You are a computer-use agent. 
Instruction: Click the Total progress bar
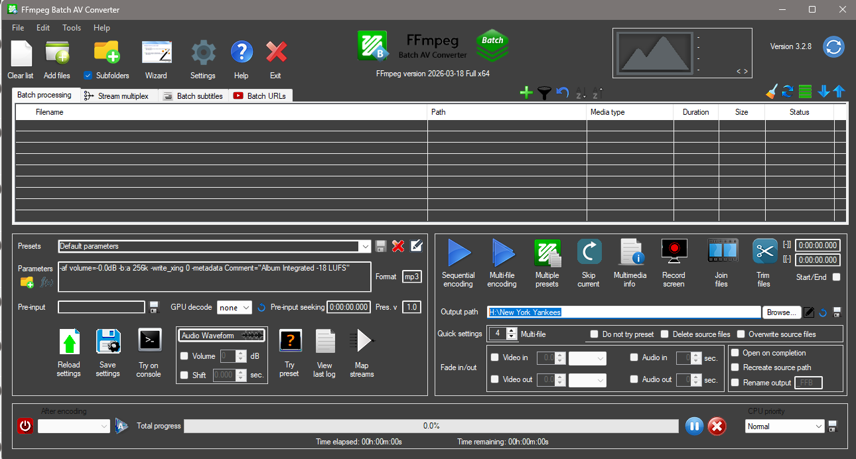pyautogui.click(x=431, y=426)
